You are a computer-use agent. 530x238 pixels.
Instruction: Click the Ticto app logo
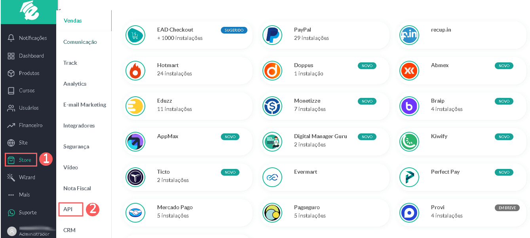135,177
